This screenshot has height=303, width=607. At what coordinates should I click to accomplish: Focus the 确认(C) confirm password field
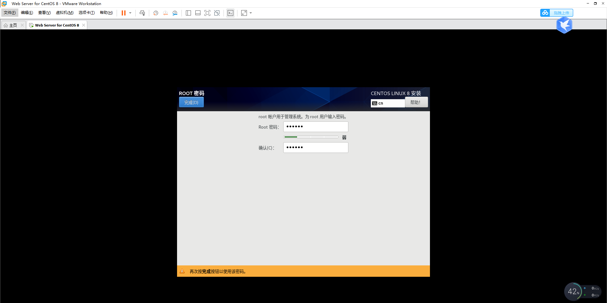click(x=316, y=148)
